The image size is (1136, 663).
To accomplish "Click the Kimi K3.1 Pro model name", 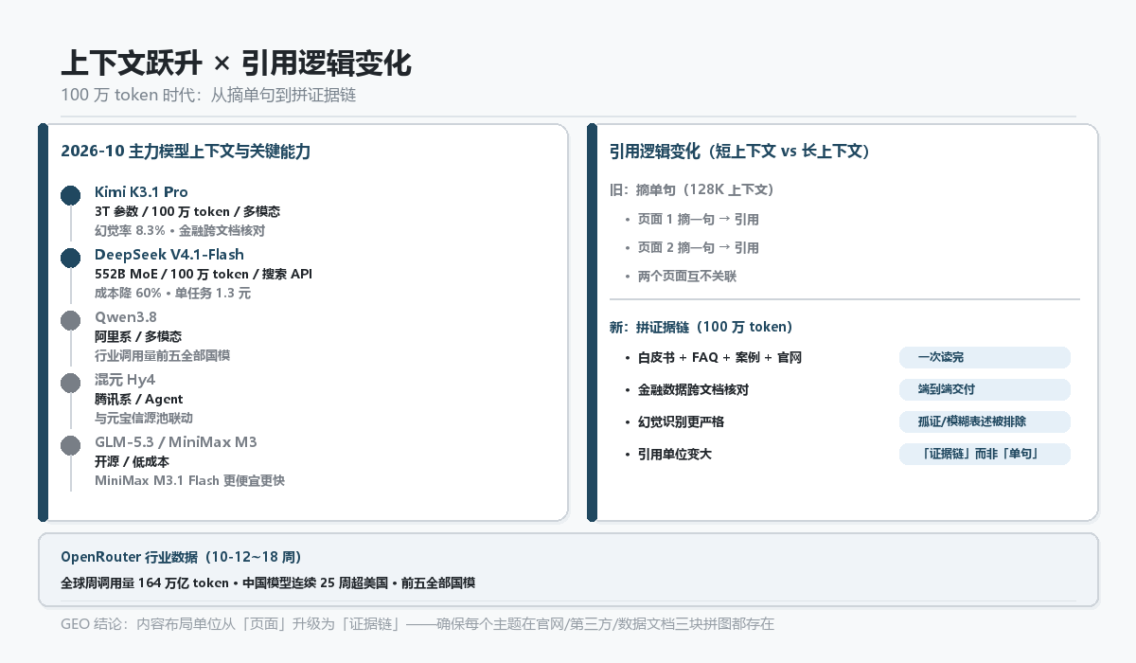I will pos(141,192).
